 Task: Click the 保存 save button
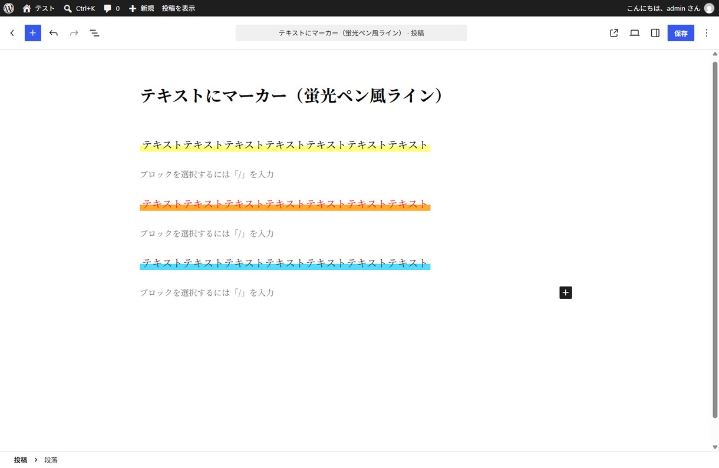681,33
